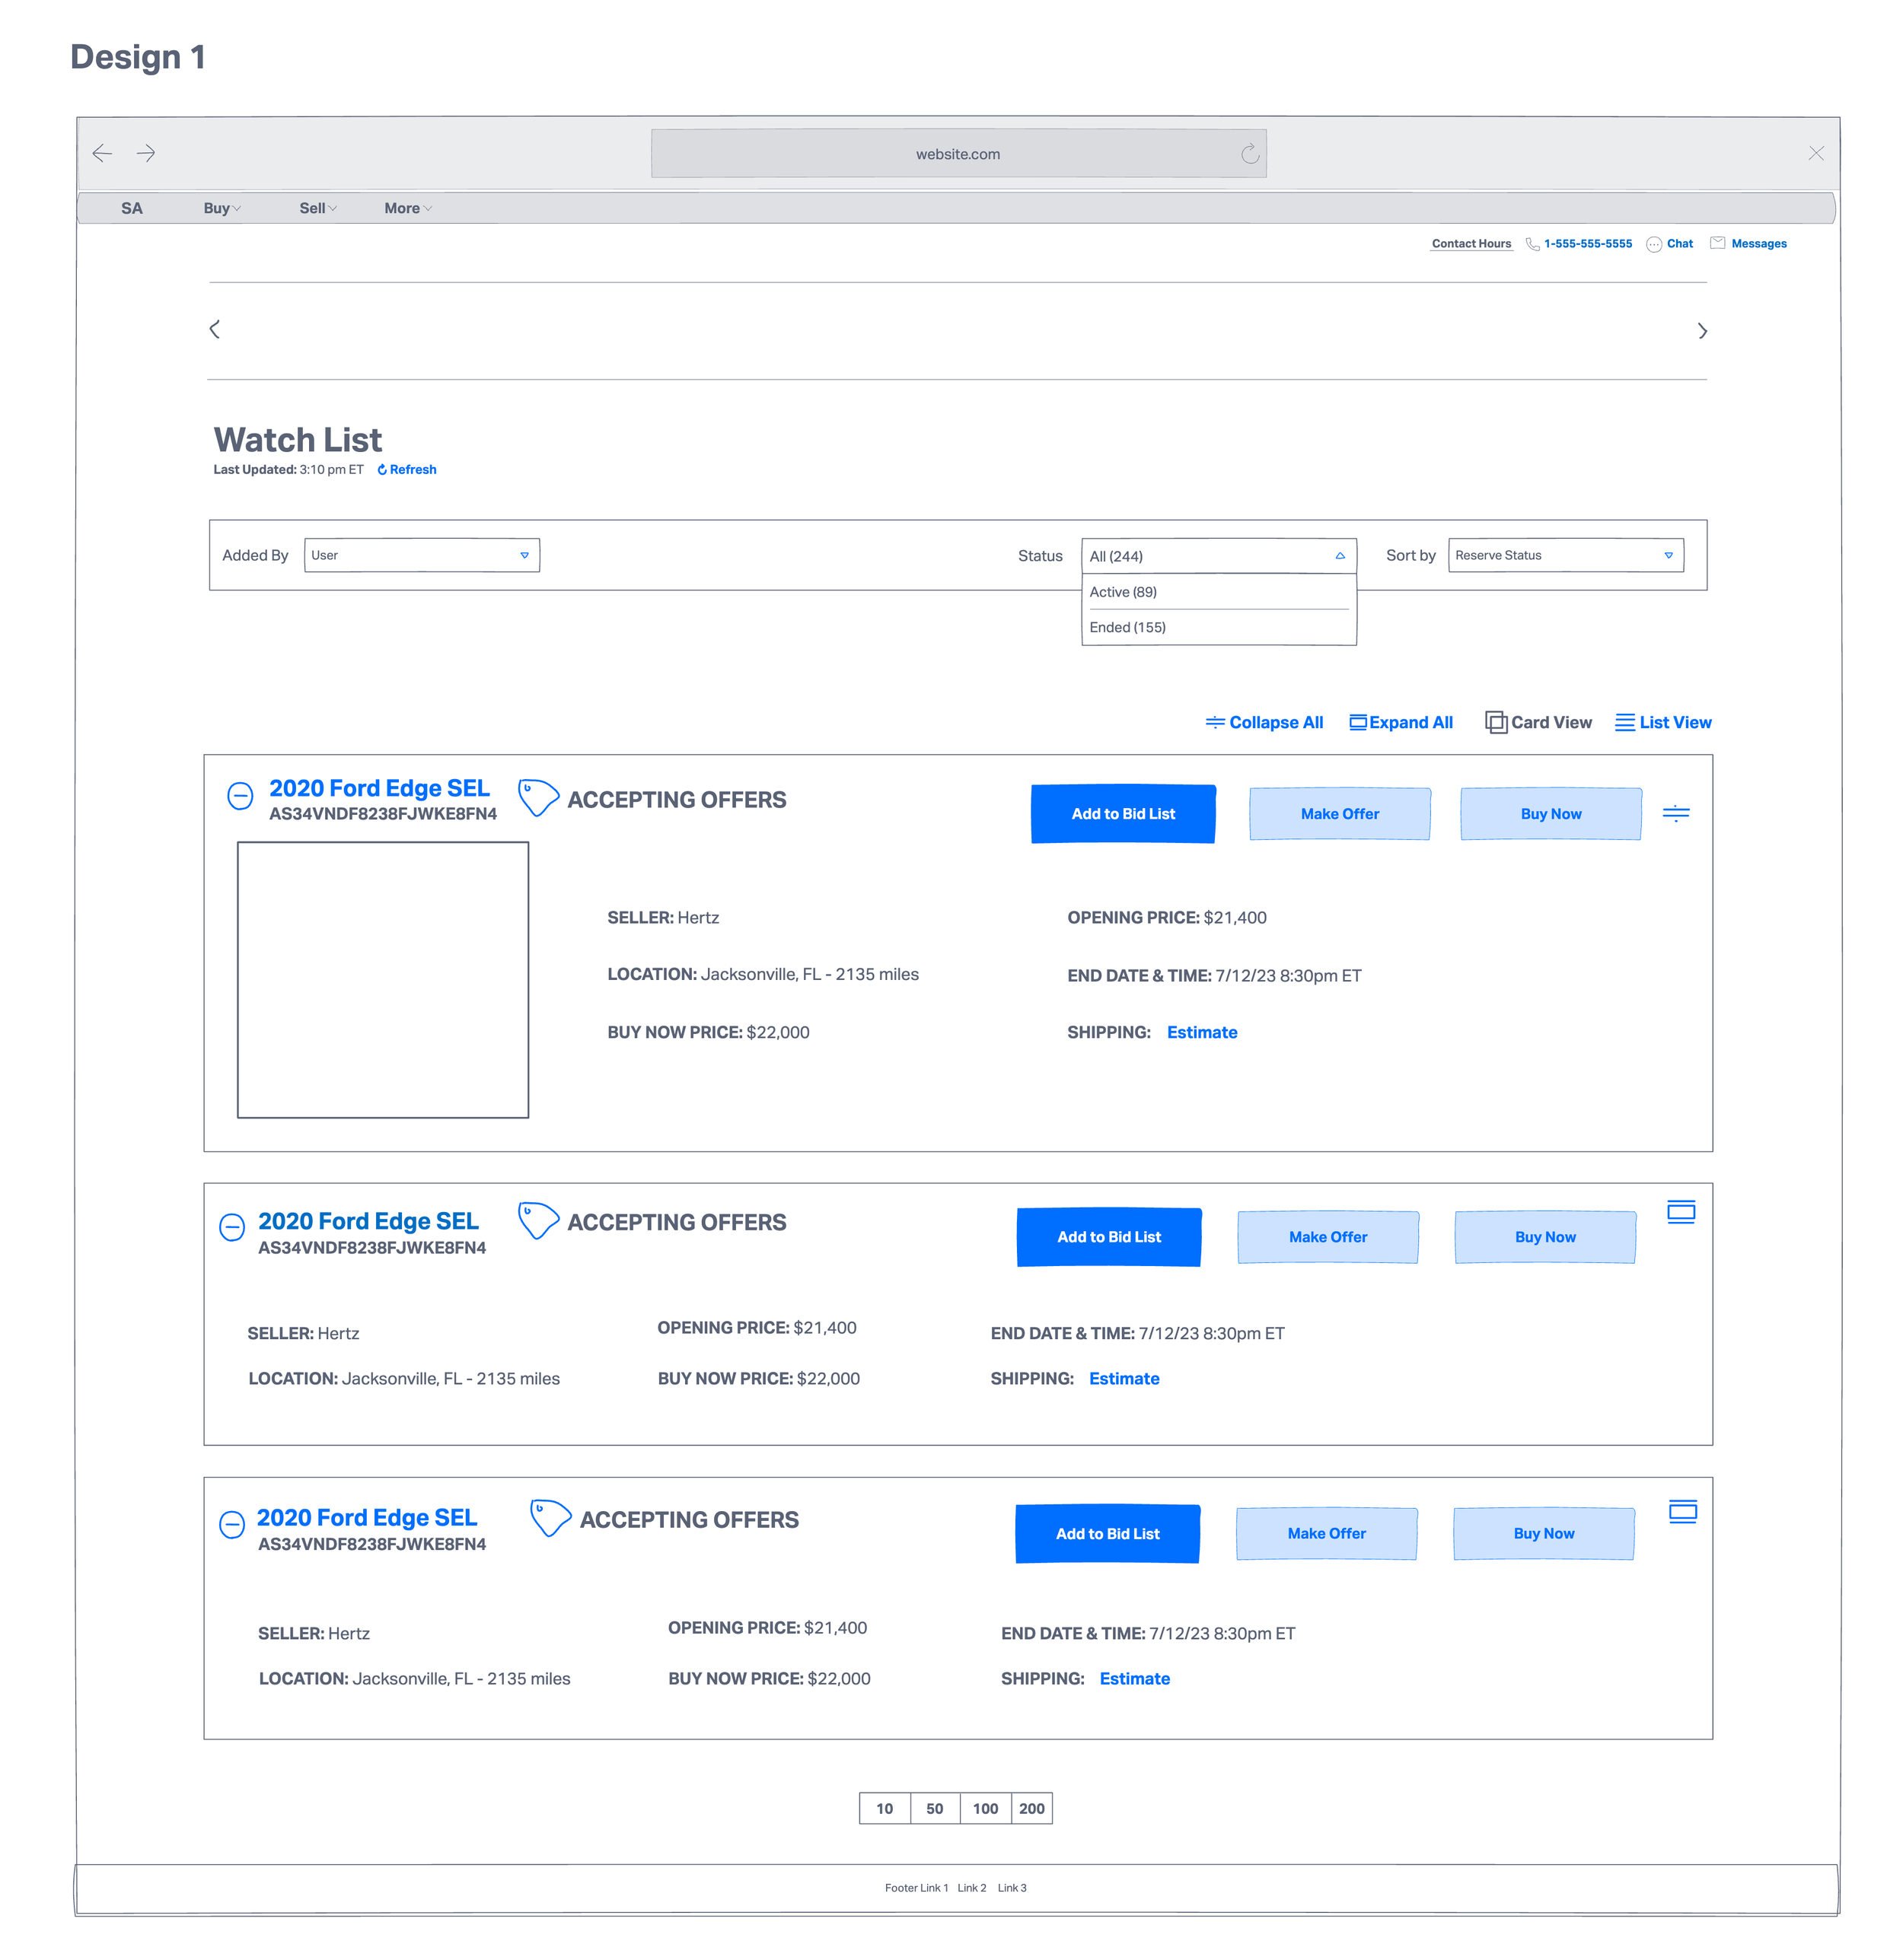This screenshot has width=1903, height=1960.
Task: Select Active (89) status option
Action: (x=1219, y=592)
